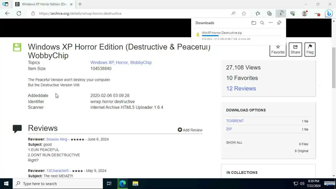Click the Edge taskbar icon
Image resolution: width=336 pixels, height=189 pixels.
(x=123, y=183)
